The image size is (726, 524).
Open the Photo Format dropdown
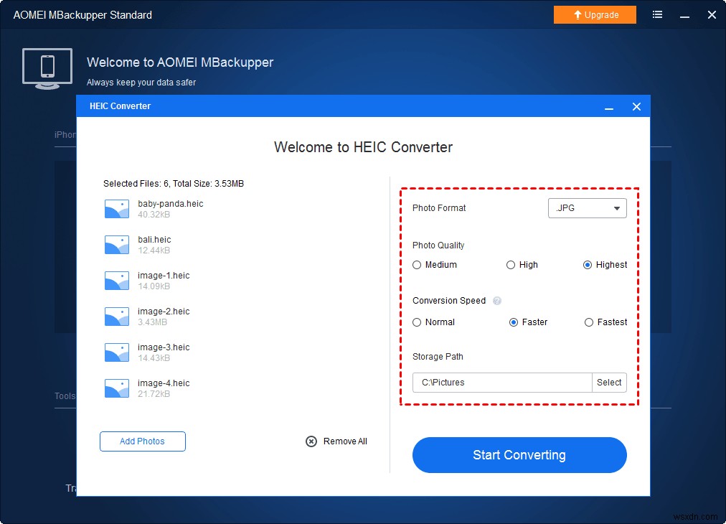(587, 208)
